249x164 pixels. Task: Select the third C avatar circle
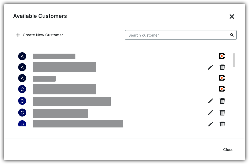tap(22, 113)
